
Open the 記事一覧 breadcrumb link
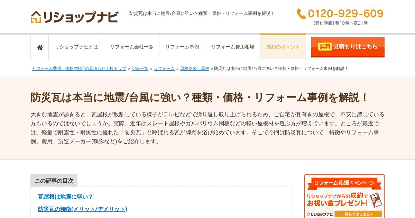pyautogui.click(x=140, y=69)
